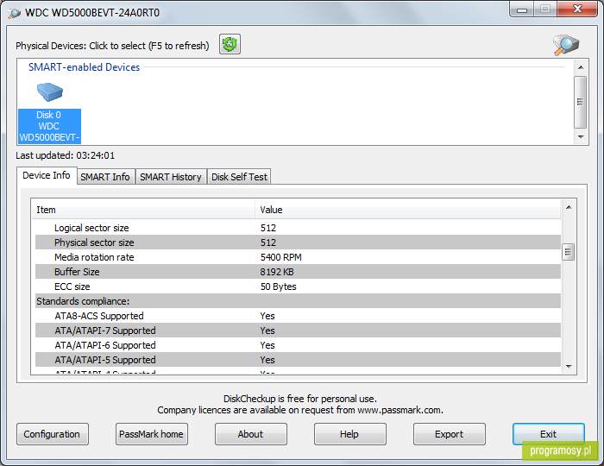The height and width of the screenshot is (466, 604).
Task: Click the Exit button
Action: click(x=548, y=434)
